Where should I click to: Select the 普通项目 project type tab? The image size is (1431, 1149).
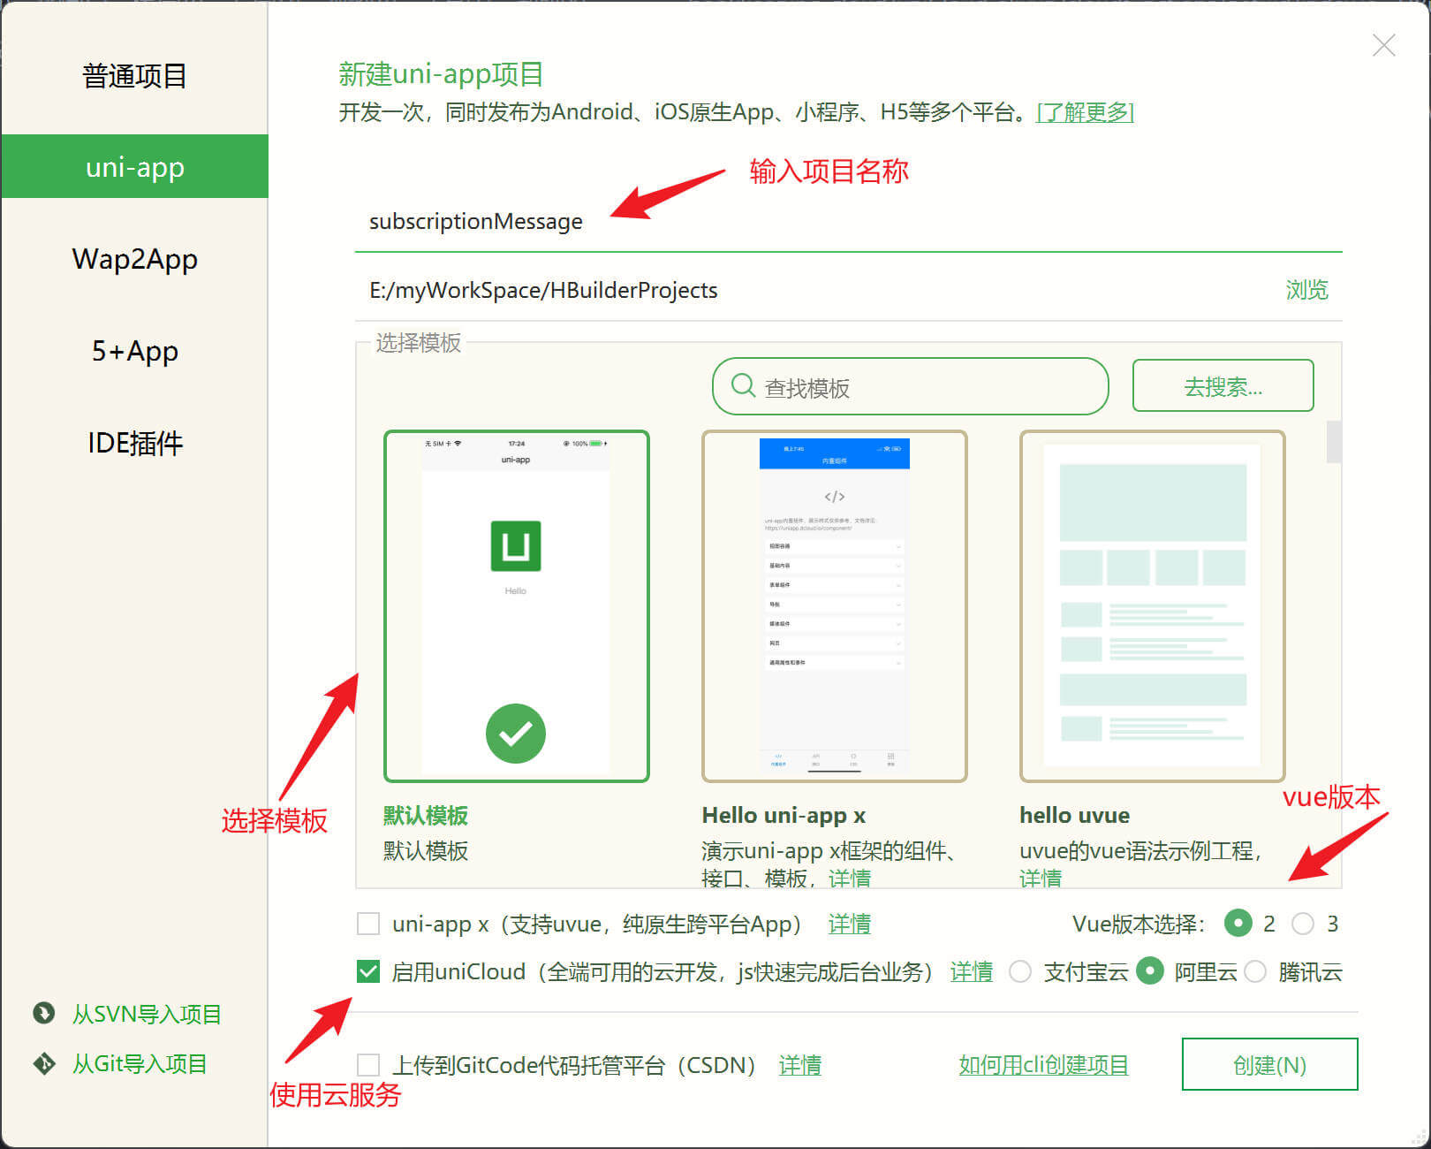[x=134, y=76]
